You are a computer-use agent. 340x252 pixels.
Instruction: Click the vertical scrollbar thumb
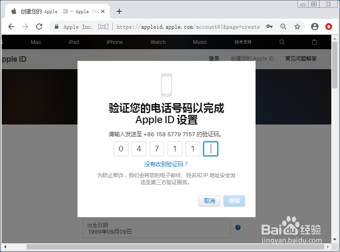pos(335,65)
